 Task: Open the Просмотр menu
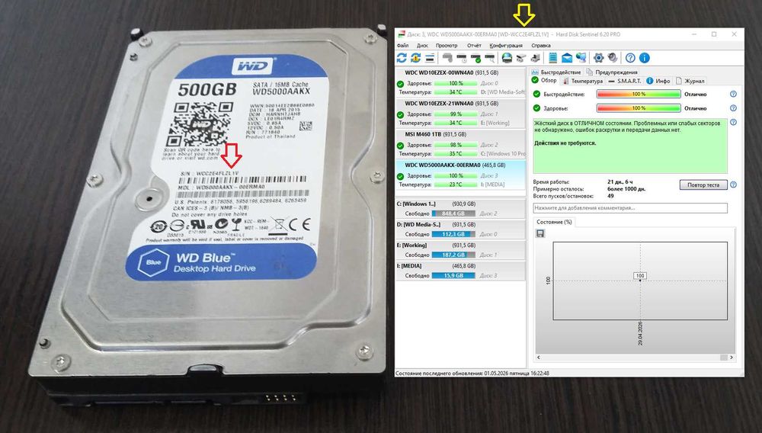pyautogui.click(x=447, y=45)
